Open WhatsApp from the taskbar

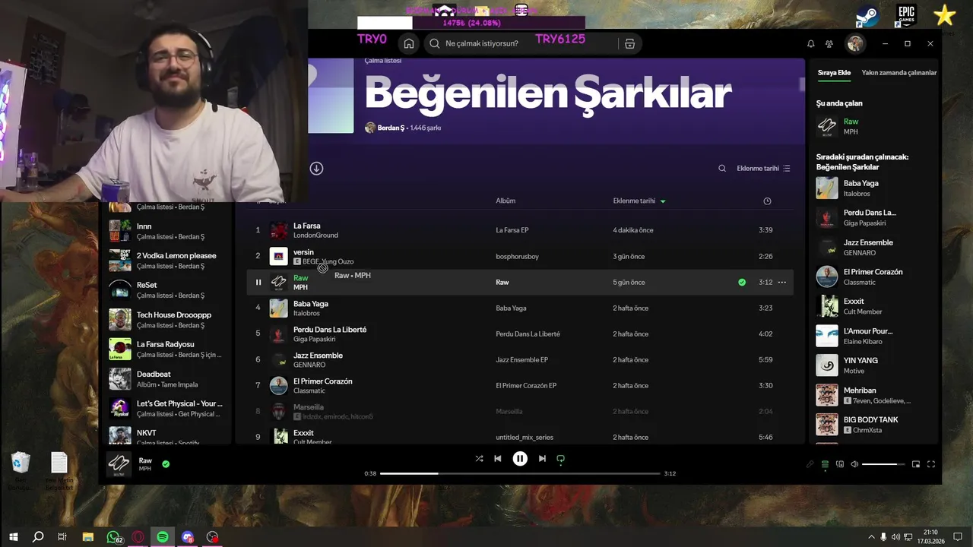[114, 537]
